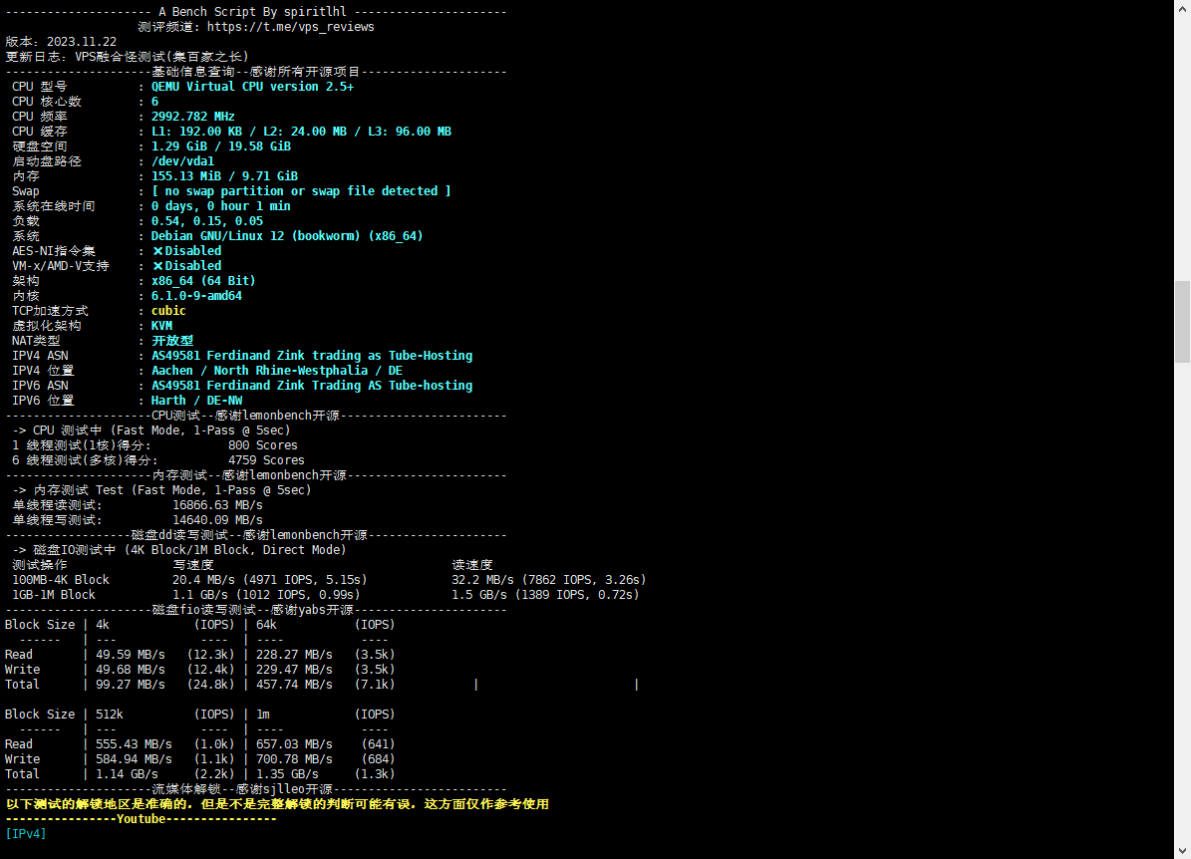Click the QEMU Virtual CPU version text
Image resolution: width=1191 pixels, height=859 pixels.
pos(252,87)
